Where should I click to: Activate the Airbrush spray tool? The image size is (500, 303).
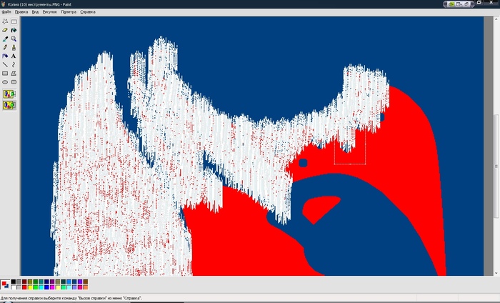pos(5,56)
